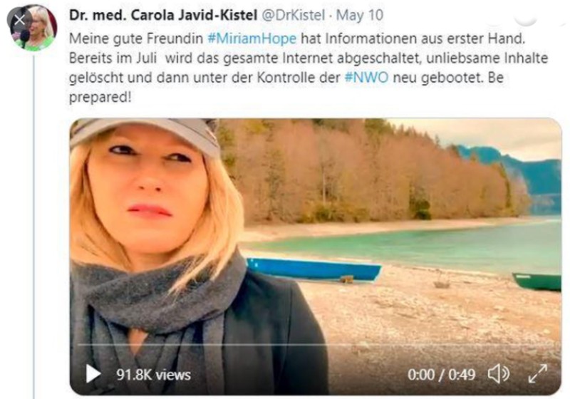
Task: Click the 91.8K views counter
Action: pos(153,375)
